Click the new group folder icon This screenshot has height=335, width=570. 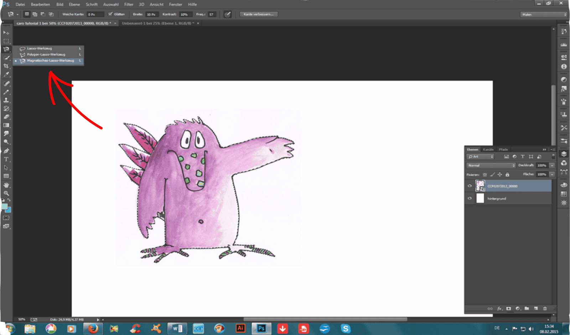point(527,309)
